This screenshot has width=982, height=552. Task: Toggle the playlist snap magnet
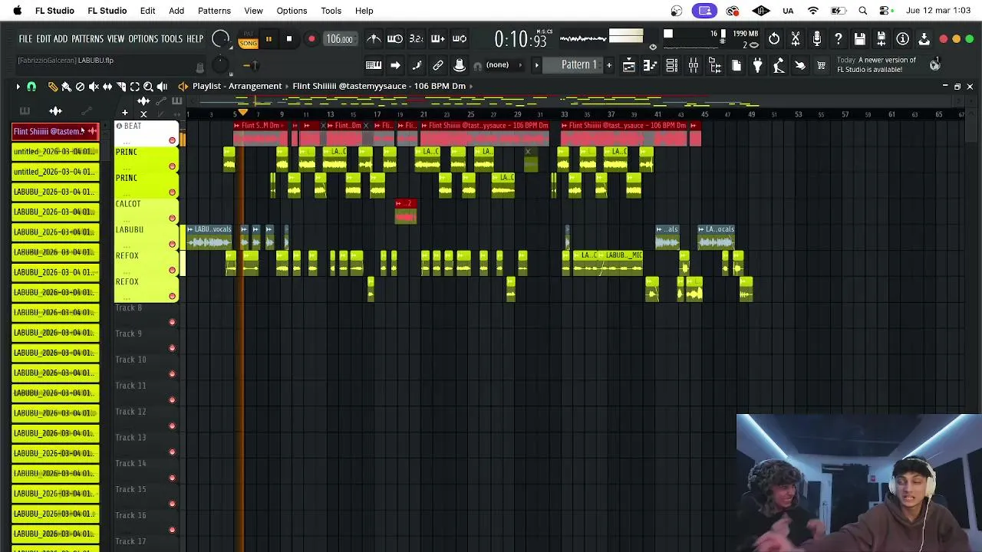(31, 87)
